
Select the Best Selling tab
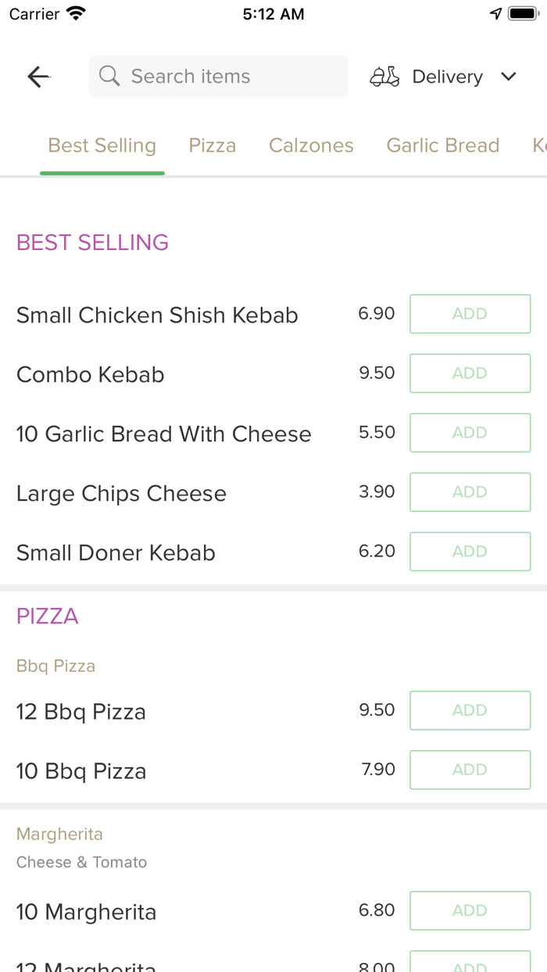click(102, 145)
